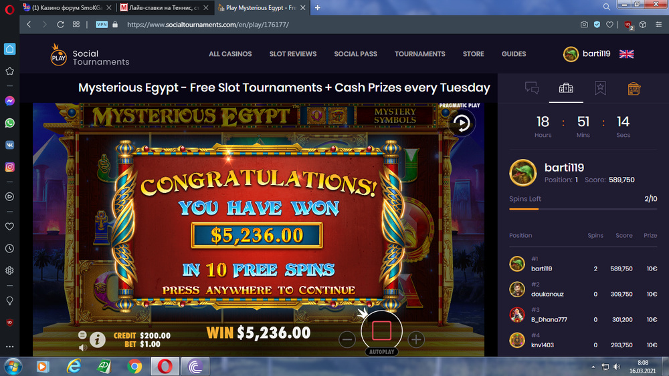Viewport: 669px width, 376px height.
Task: Open the slot machine panel icon
Action: pos(634,89)
